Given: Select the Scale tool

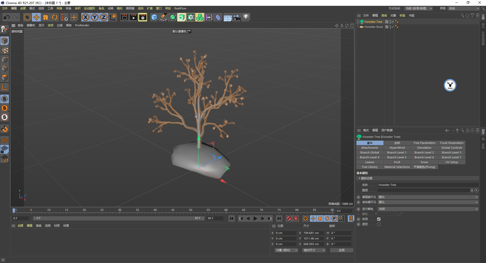Looking at the screenshot, I should click(46, 17).
